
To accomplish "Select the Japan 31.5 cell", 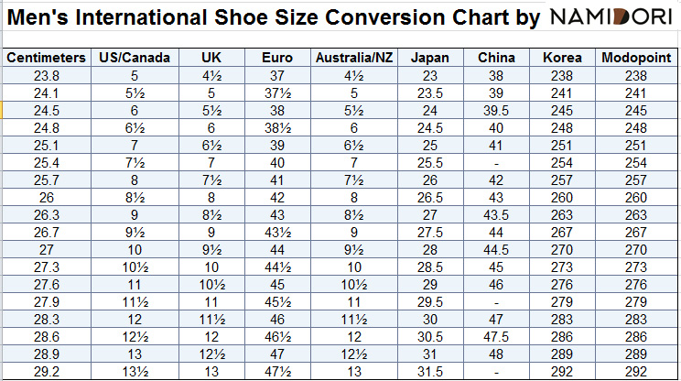I will 430,371.
